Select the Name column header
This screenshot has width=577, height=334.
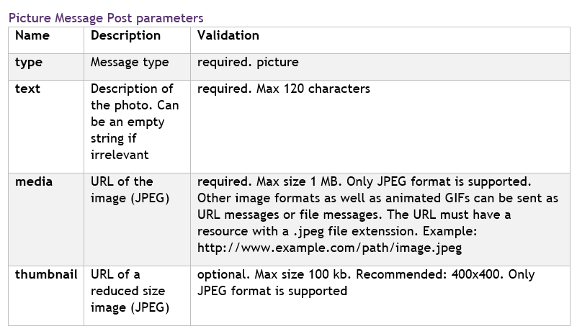(32, 35)
